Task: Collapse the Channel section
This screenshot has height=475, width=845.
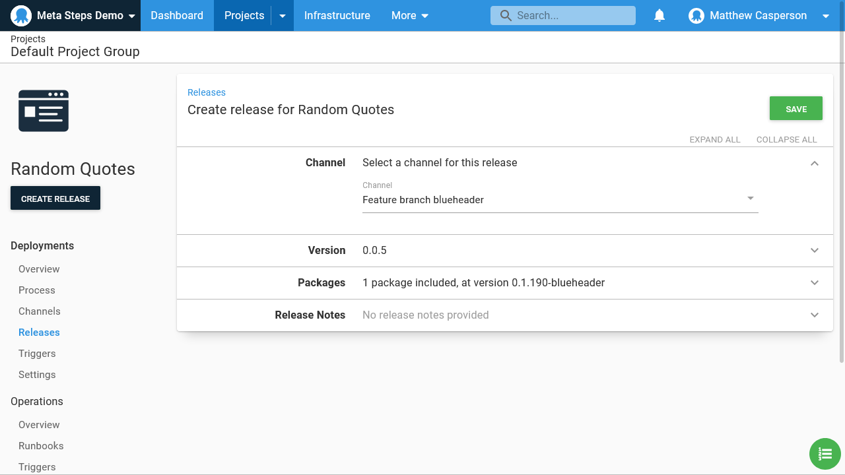Action: [x=814, y=163]
